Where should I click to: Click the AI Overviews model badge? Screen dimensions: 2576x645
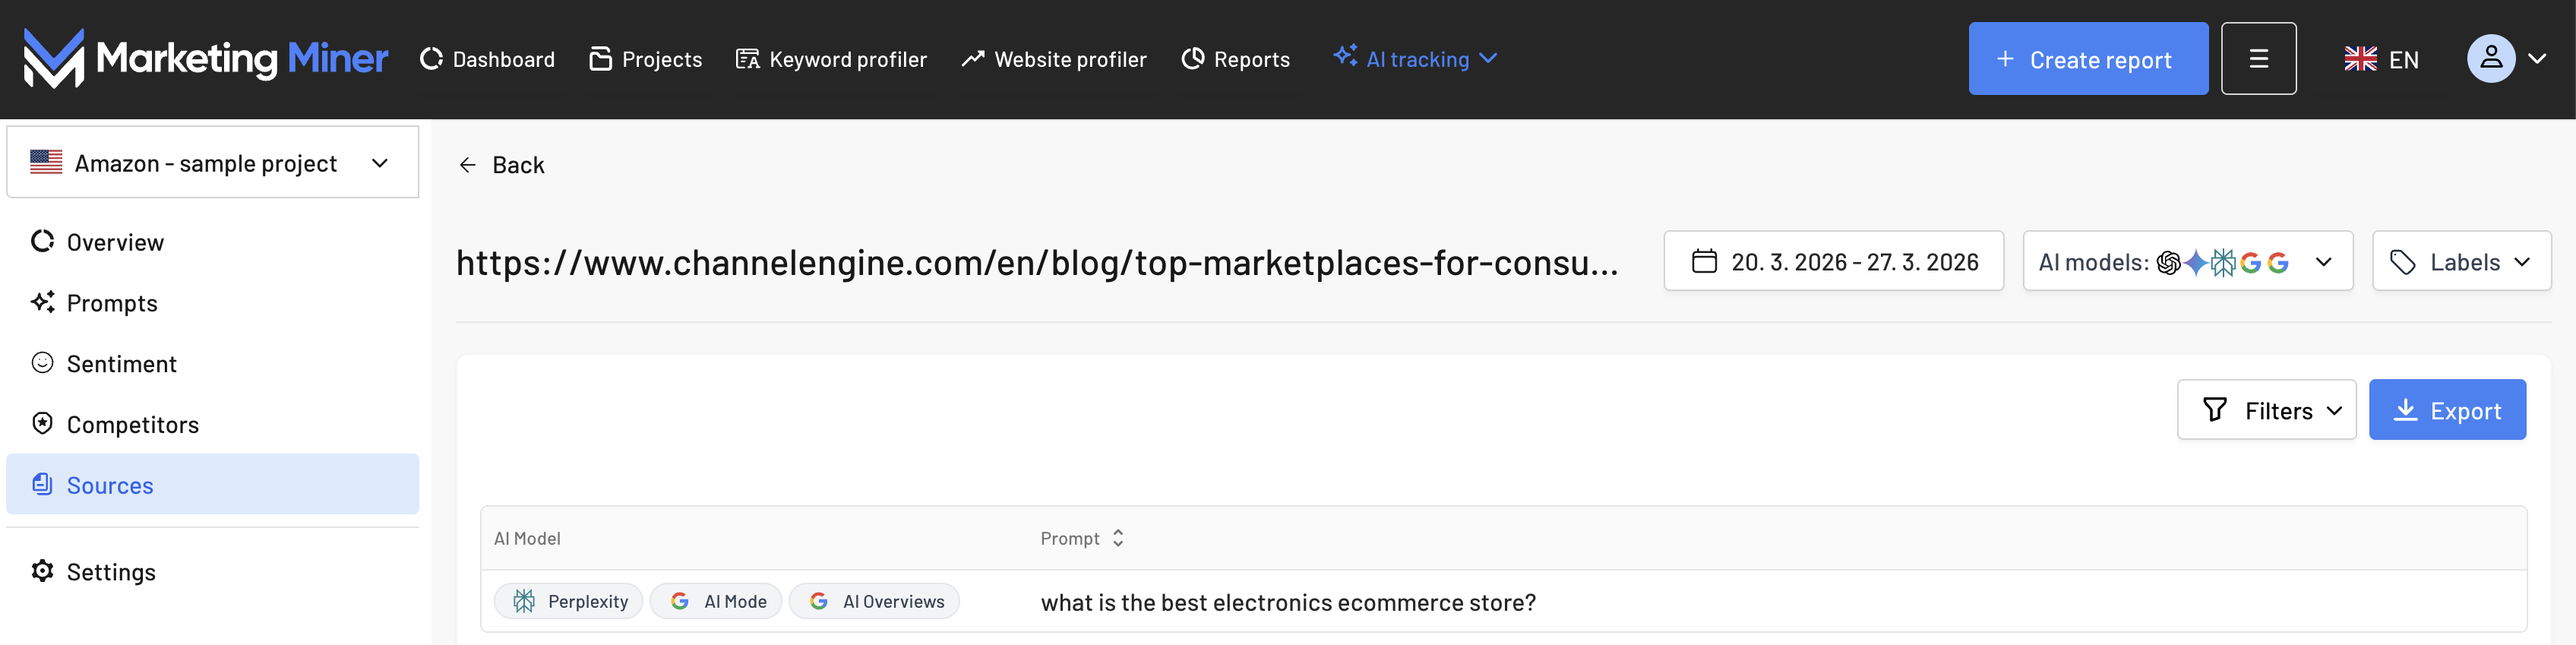[874, 601]
